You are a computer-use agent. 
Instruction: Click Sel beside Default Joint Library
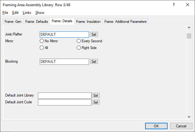[95, 95]
